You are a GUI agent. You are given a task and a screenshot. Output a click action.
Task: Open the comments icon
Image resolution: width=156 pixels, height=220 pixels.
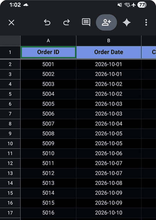pyautogui.click(x=86, y=22)
